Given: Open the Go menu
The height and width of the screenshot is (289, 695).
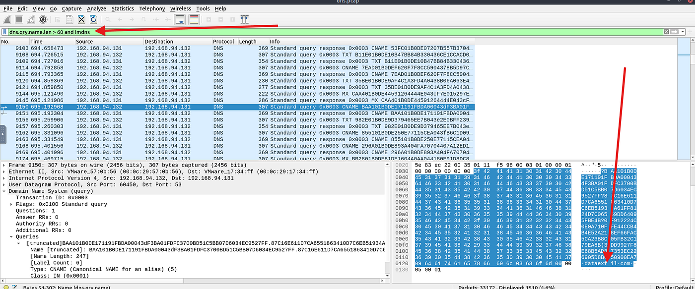Looking at the screenshot, I should click(53, 8).
